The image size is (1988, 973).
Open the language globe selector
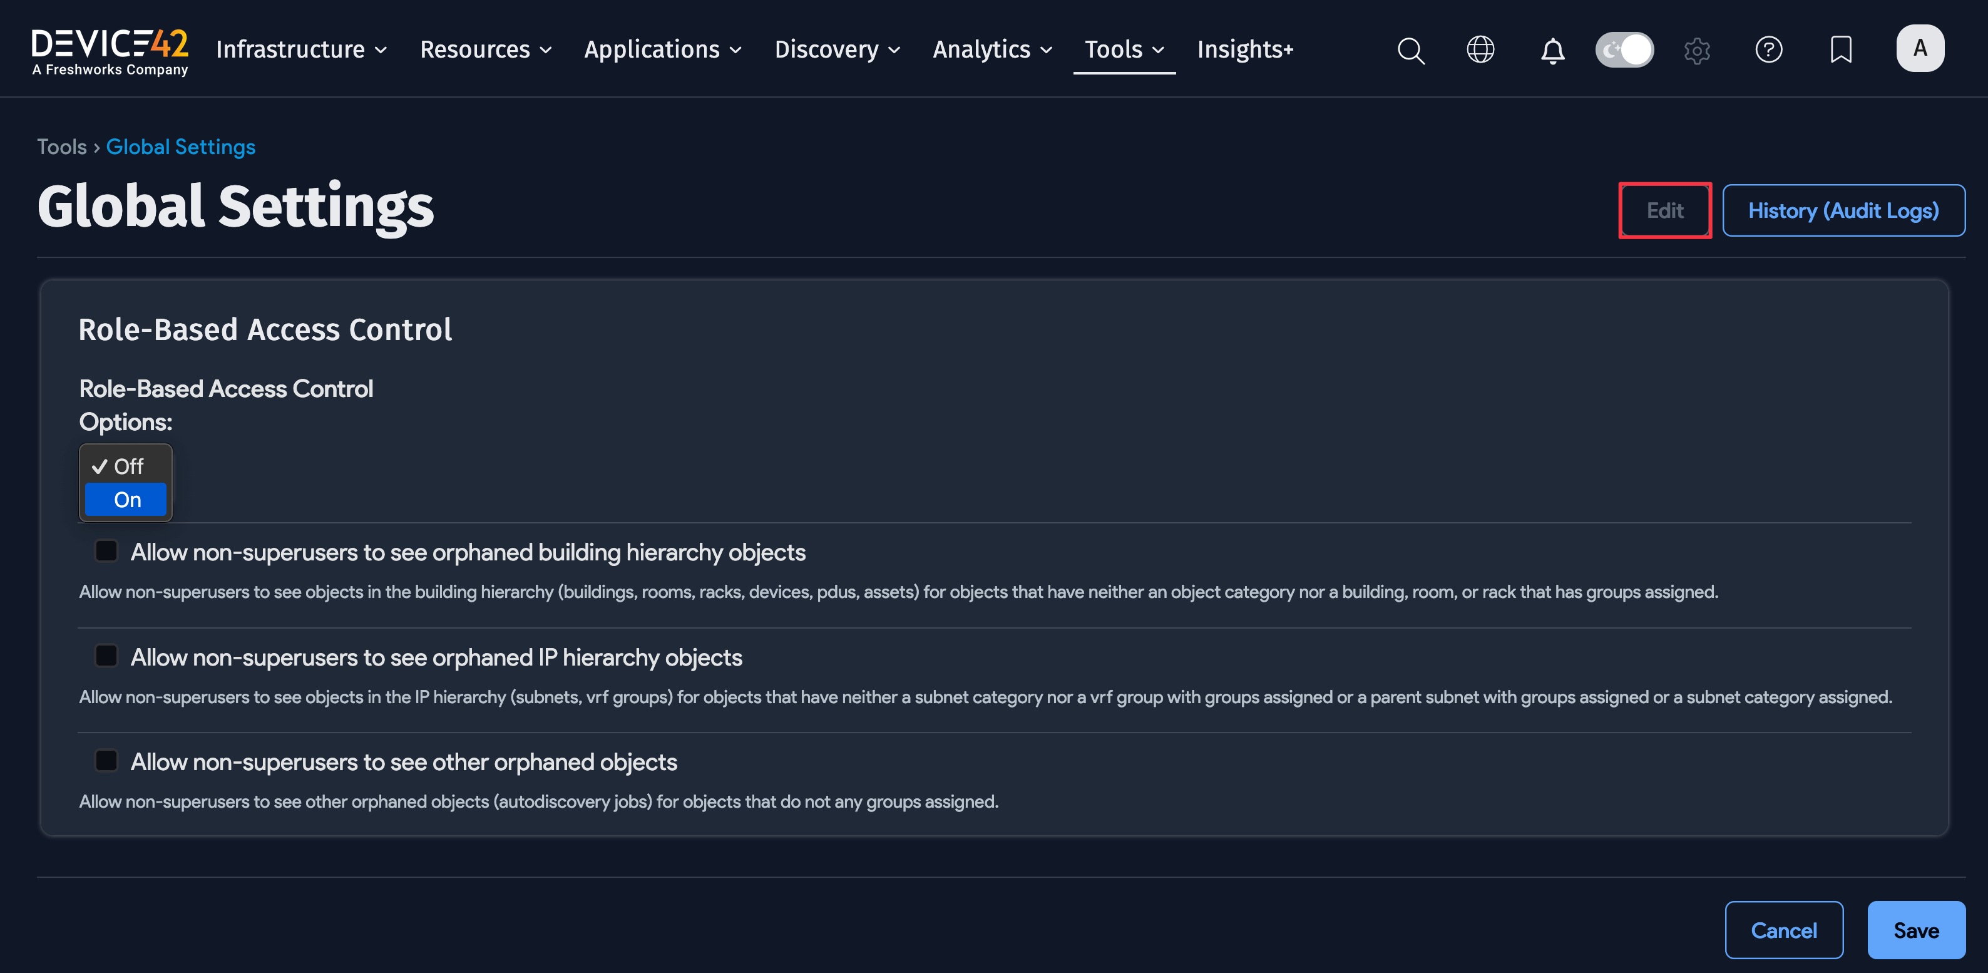pos(1480,49)
